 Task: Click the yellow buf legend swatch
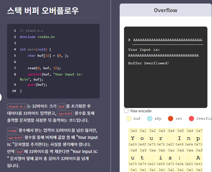(129, 119)
